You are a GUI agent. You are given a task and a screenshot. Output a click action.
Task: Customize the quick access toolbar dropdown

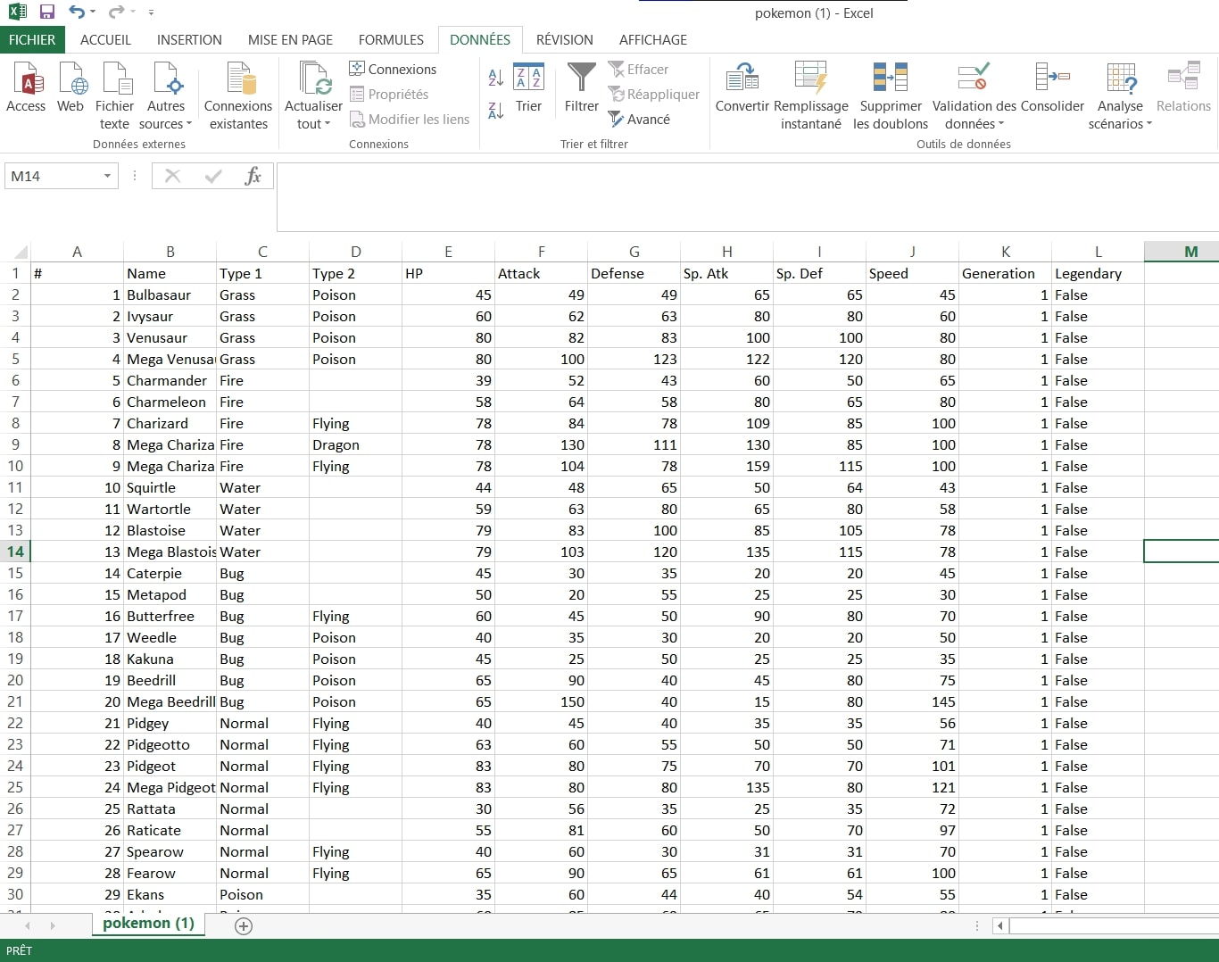pyautogui.click(x=151, y=12)
